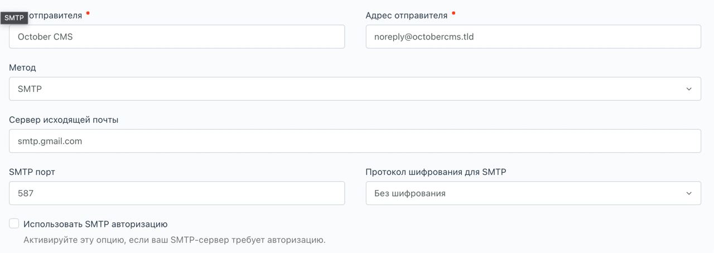714x253 pixels.
Task: Click the Сервер исходящей почты label
Action: (64, 120)
